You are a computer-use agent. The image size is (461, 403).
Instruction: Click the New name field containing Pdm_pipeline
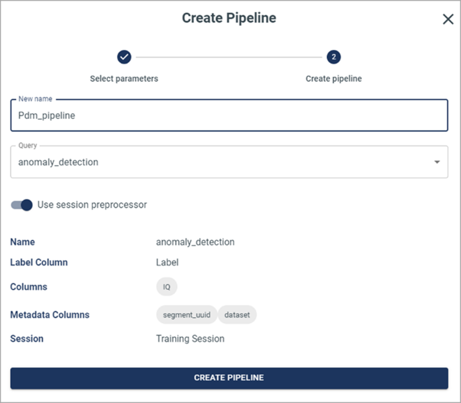pyautogui.click(x=229, y=115)
